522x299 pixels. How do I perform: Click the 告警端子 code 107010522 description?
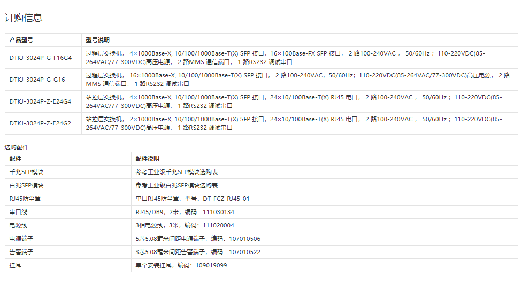(198, 252)
